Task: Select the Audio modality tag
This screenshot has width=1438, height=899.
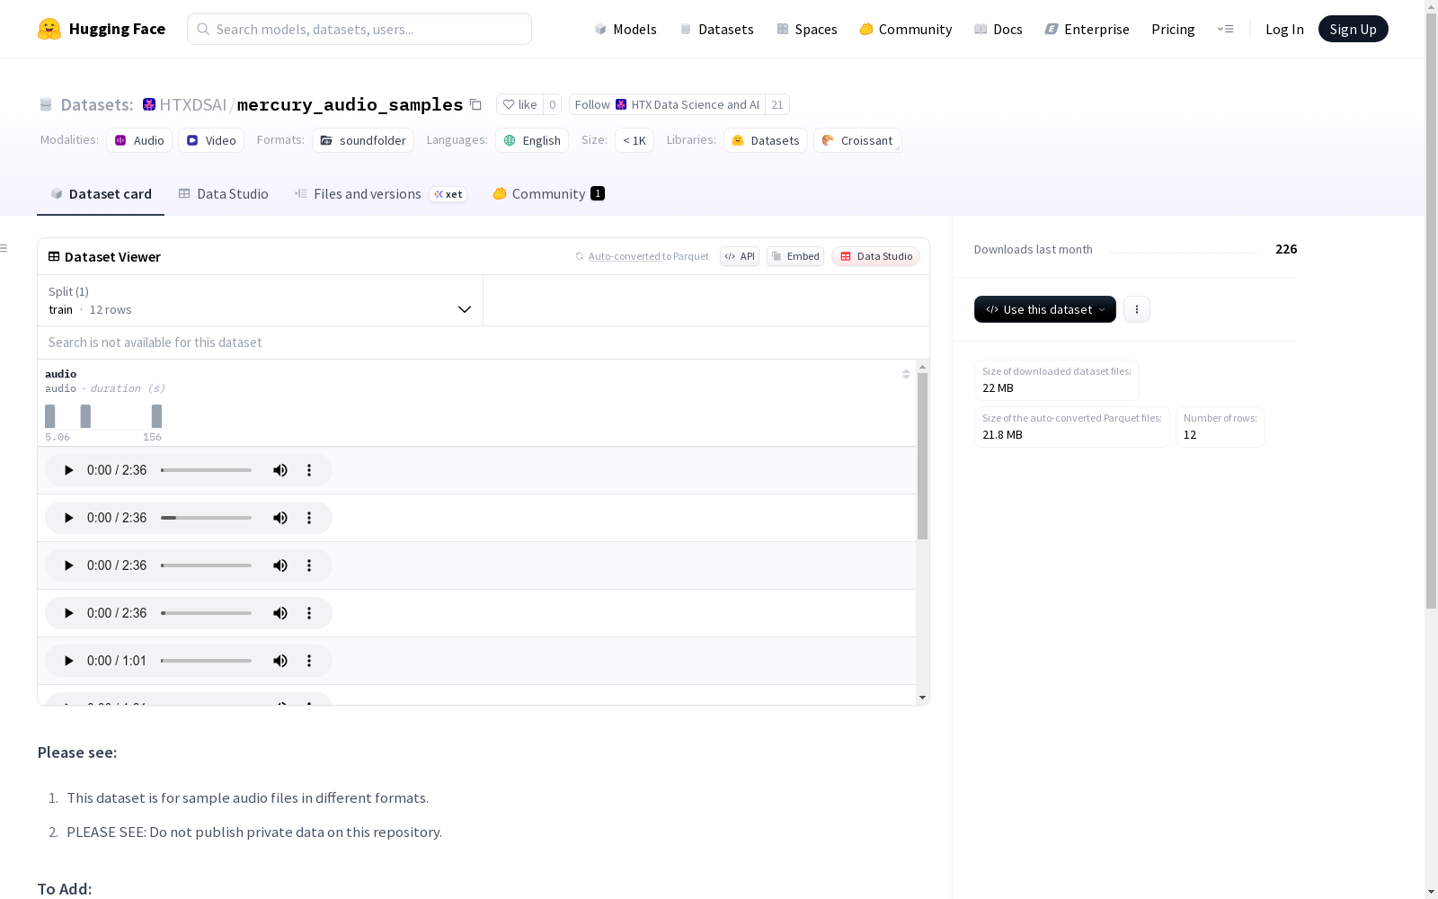Action: coord(139,140)
